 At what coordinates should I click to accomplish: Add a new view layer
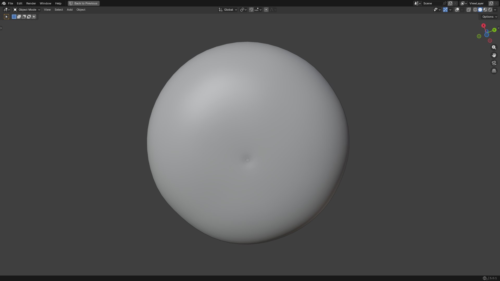coord(491,3)
